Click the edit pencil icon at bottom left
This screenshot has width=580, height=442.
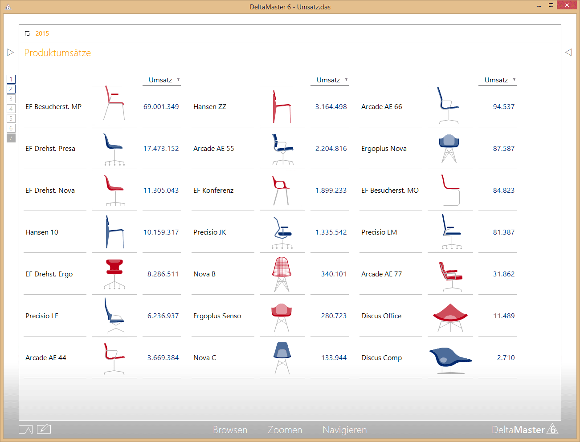44,429
